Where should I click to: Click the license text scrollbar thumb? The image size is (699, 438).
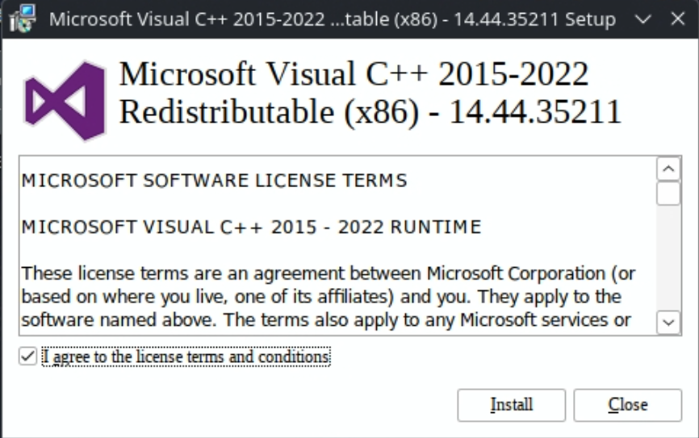(x=668, y=194)
